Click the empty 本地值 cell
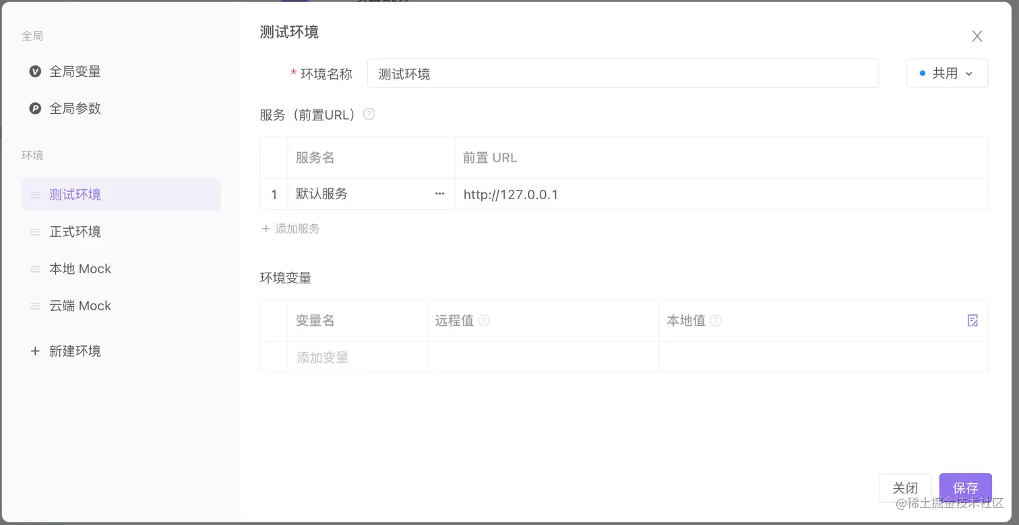 tap(823, 357)
